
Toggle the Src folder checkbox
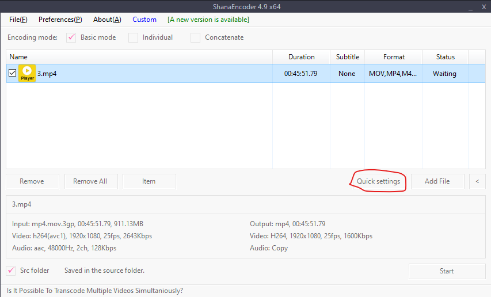coord(11,271)
